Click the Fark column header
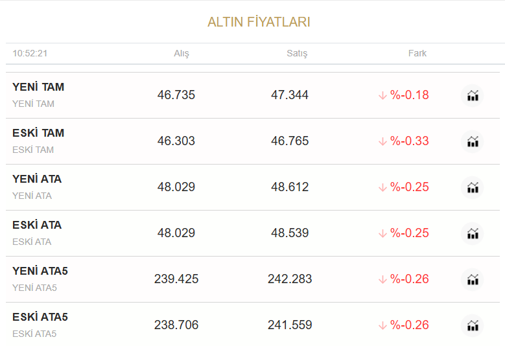 click(x=417, y=53)
